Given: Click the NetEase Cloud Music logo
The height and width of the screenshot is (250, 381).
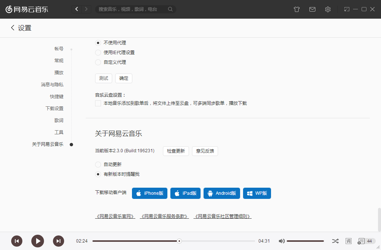Looking at the screenshot, I should (x=27, y=9).
